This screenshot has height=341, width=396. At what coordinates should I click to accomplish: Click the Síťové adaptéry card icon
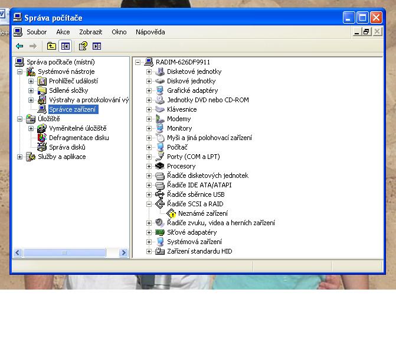click(x=160, y=232)
